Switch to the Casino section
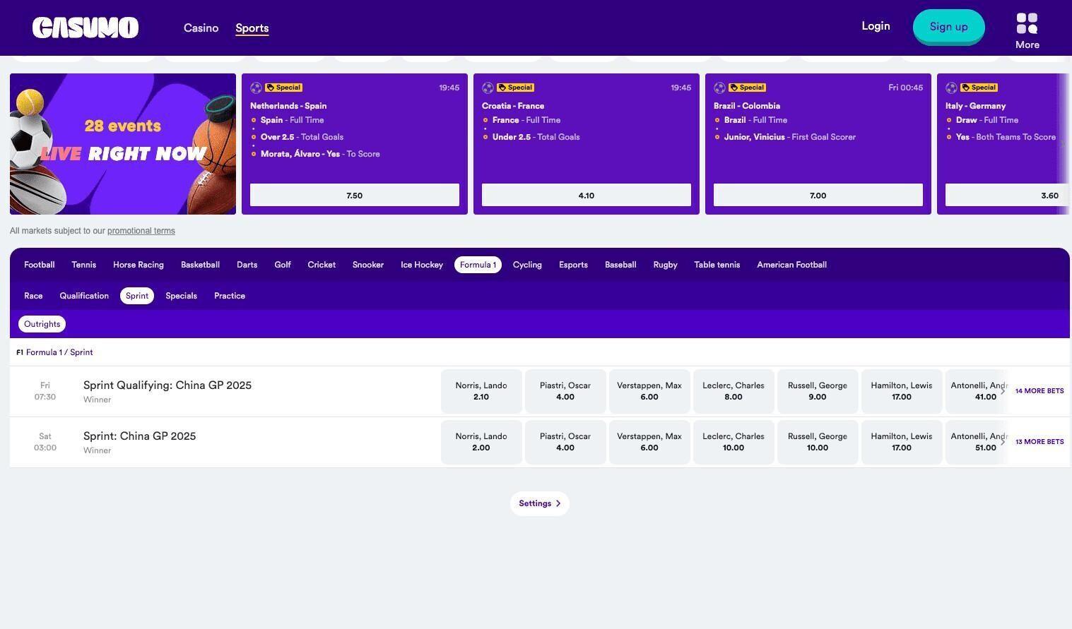The image size is (1072, 629). 201,28
